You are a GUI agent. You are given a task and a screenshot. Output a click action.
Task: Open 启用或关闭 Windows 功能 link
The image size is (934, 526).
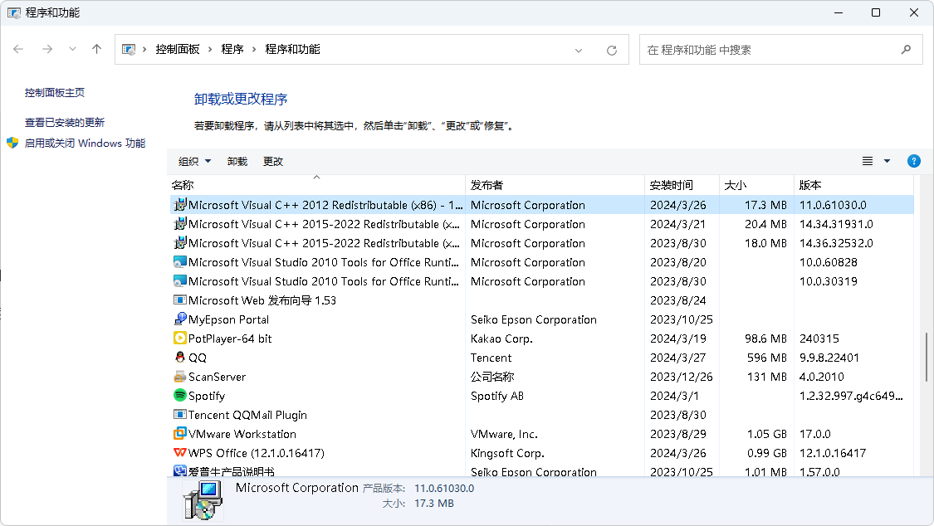[x=85, y=143]
